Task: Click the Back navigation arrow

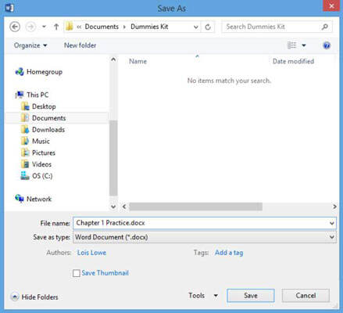Action: [15, 27]
